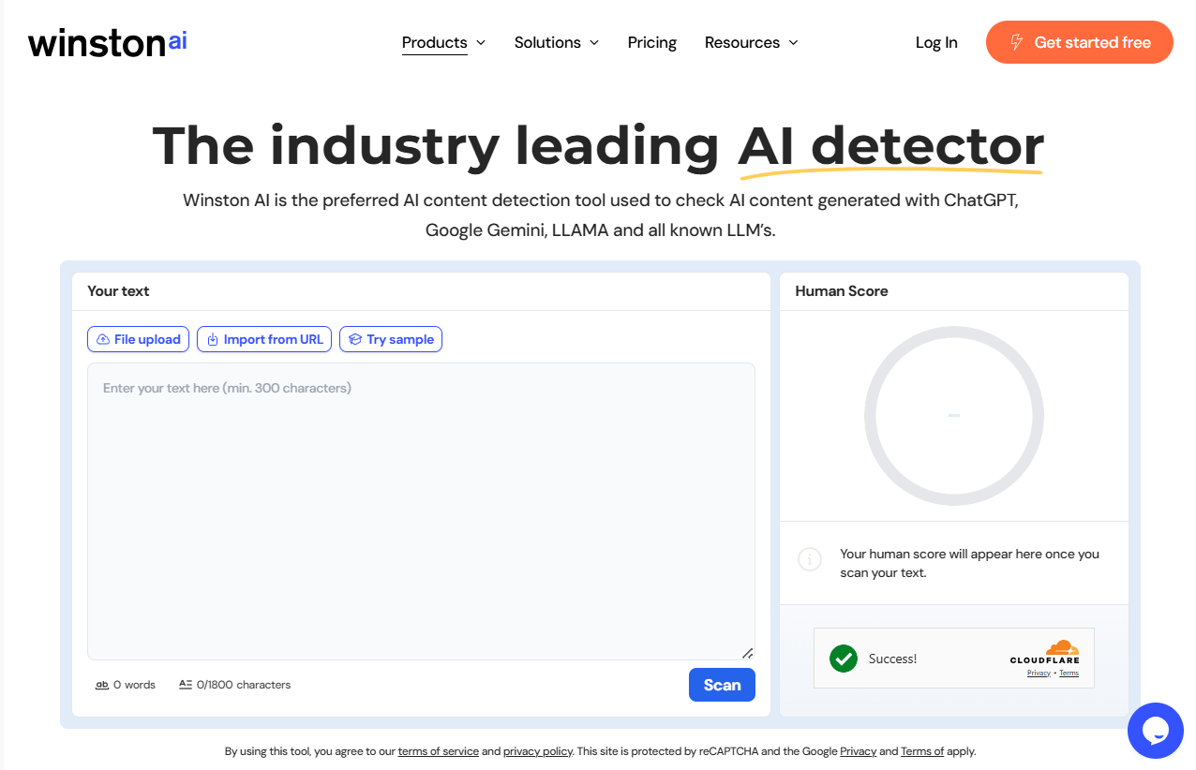Click the Human Score panel heading
The height and width of the screenshot is (770, 1196).
pyautogui.click(x=842, y=291)
